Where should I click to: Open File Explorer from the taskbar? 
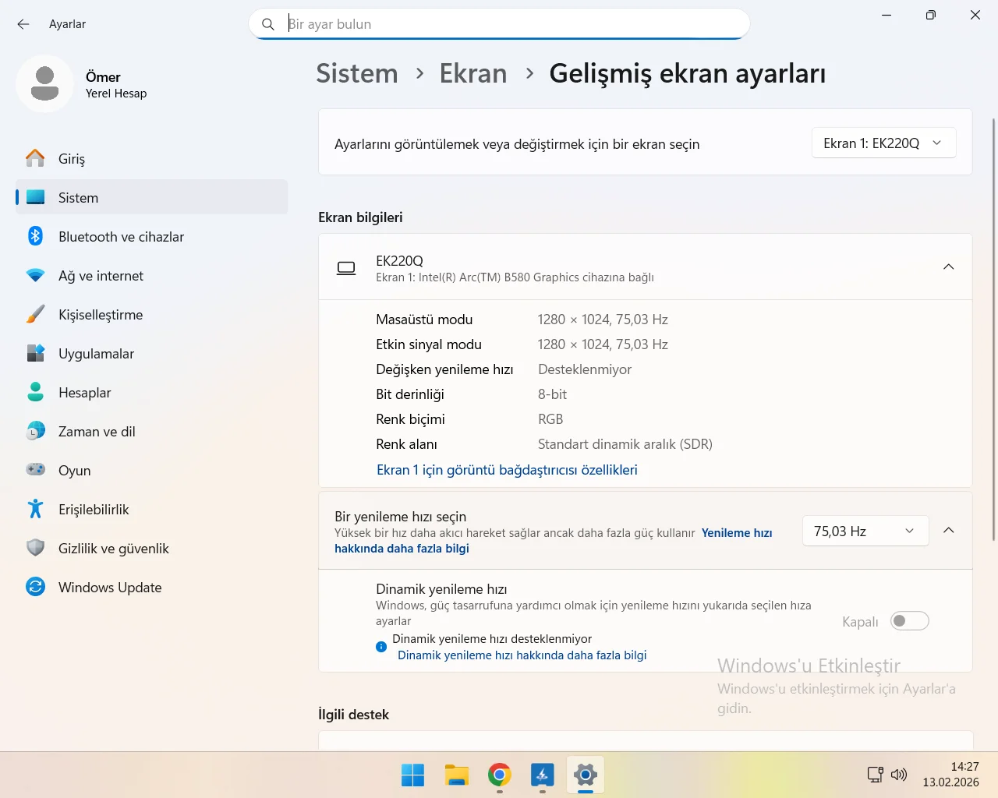pos(456,775)
